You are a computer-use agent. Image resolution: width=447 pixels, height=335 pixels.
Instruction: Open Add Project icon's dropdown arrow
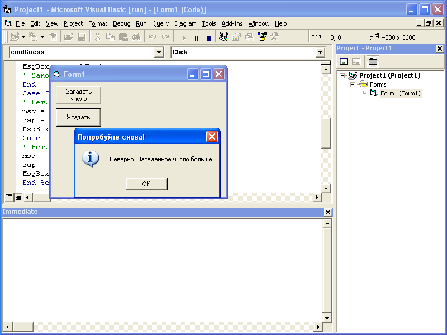(23, 37)
